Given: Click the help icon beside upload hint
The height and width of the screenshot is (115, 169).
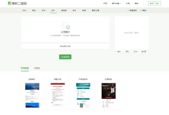Looking at the screenshot, I should 79,36.
